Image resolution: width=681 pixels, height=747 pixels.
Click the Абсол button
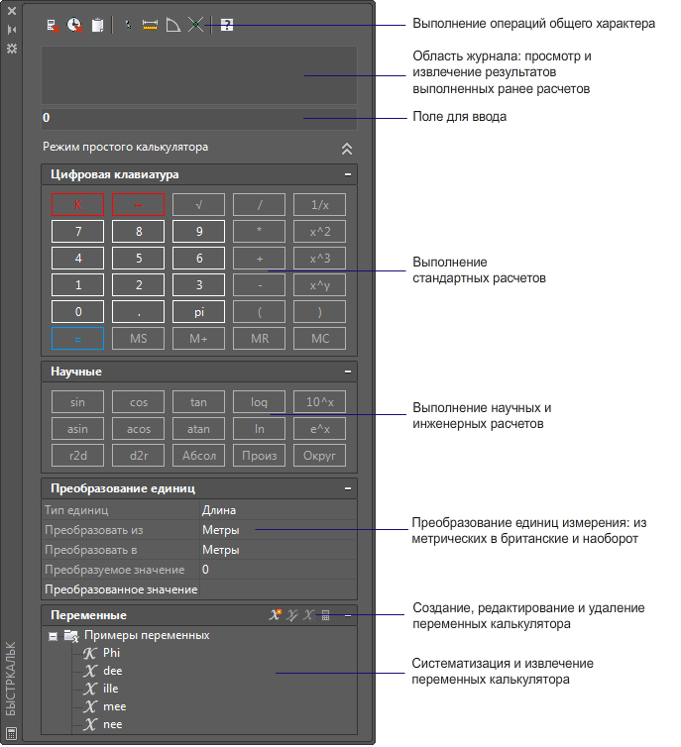click(198, 456)
